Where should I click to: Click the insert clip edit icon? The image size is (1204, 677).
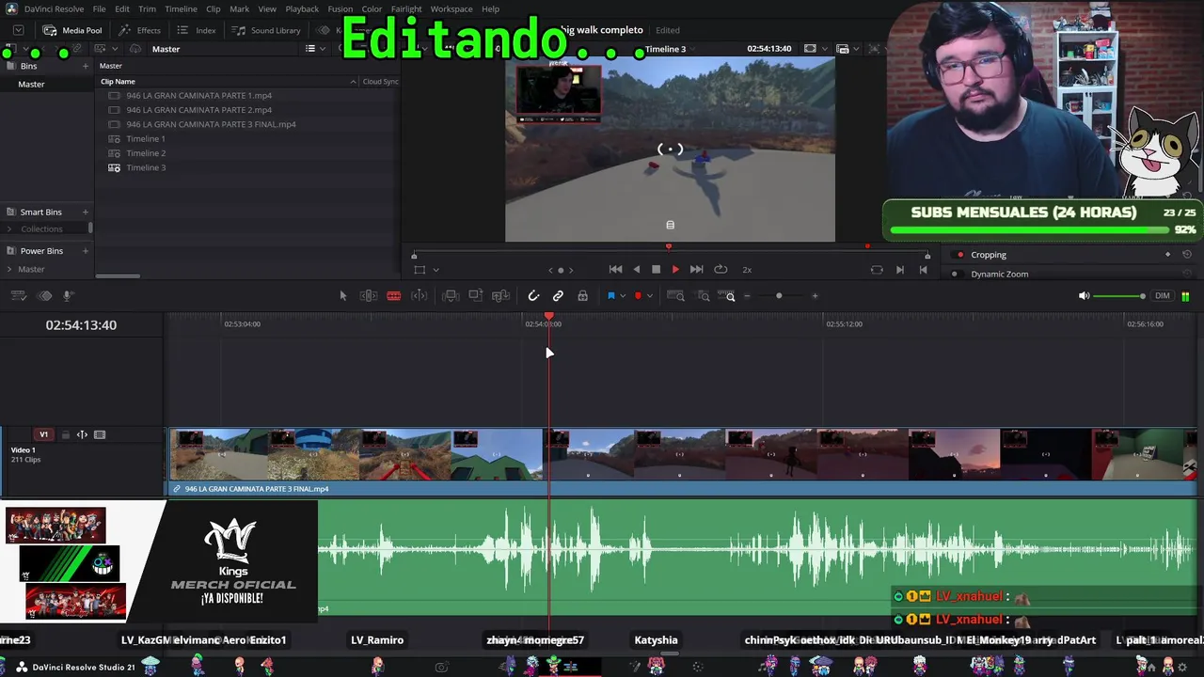(x=451, y=296)
